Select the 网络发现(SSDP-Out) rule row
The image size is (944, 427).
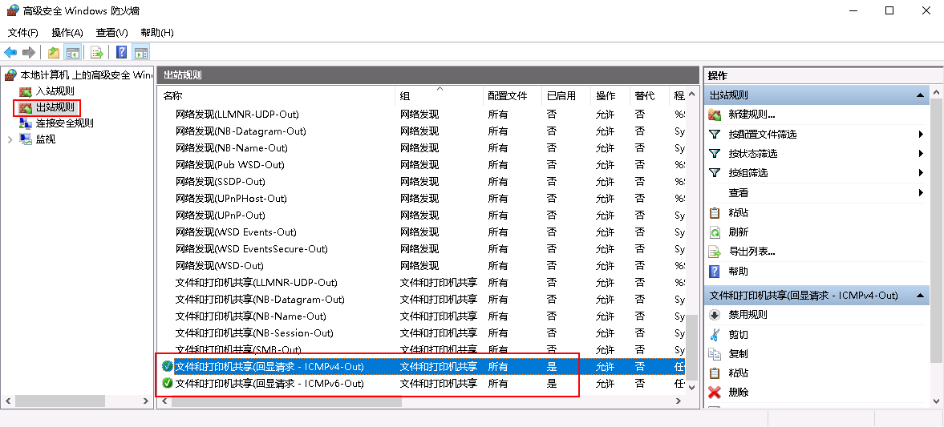pyautogui.click(x=421, y=182)
